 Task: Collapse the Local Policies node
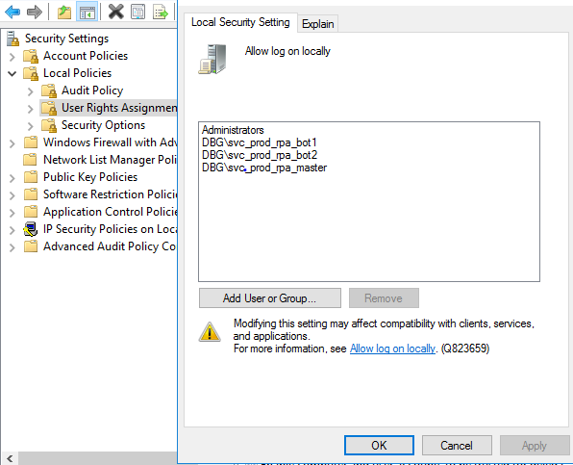[12, 73]
